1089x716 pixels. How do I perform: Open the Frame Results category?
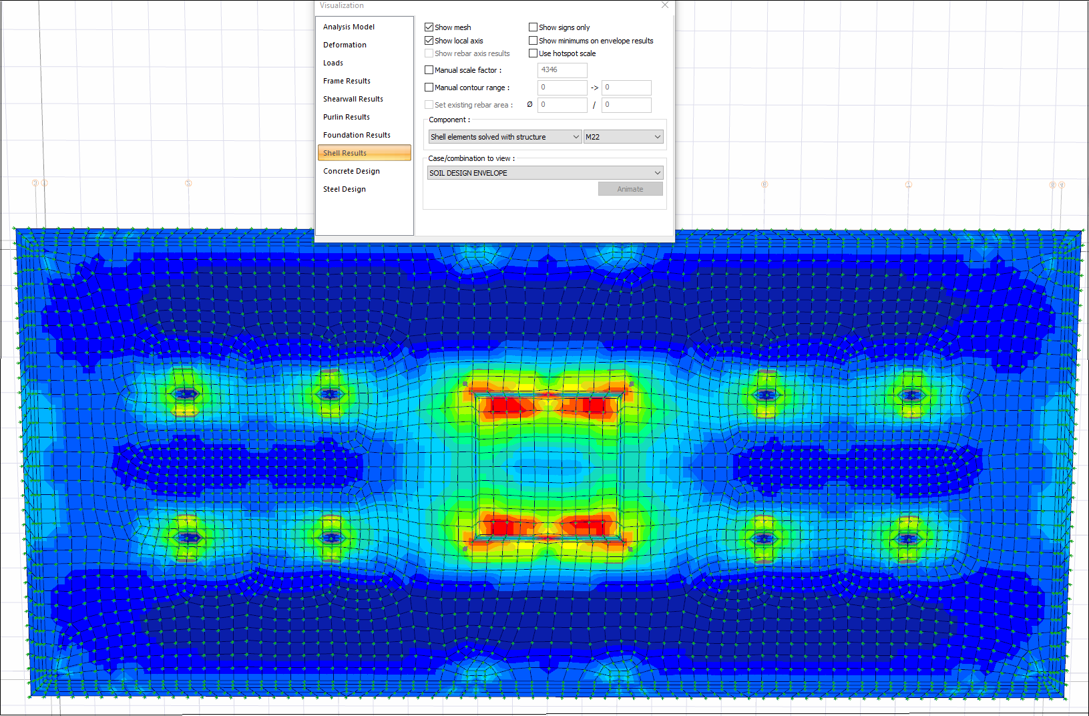tap(347, 81)
